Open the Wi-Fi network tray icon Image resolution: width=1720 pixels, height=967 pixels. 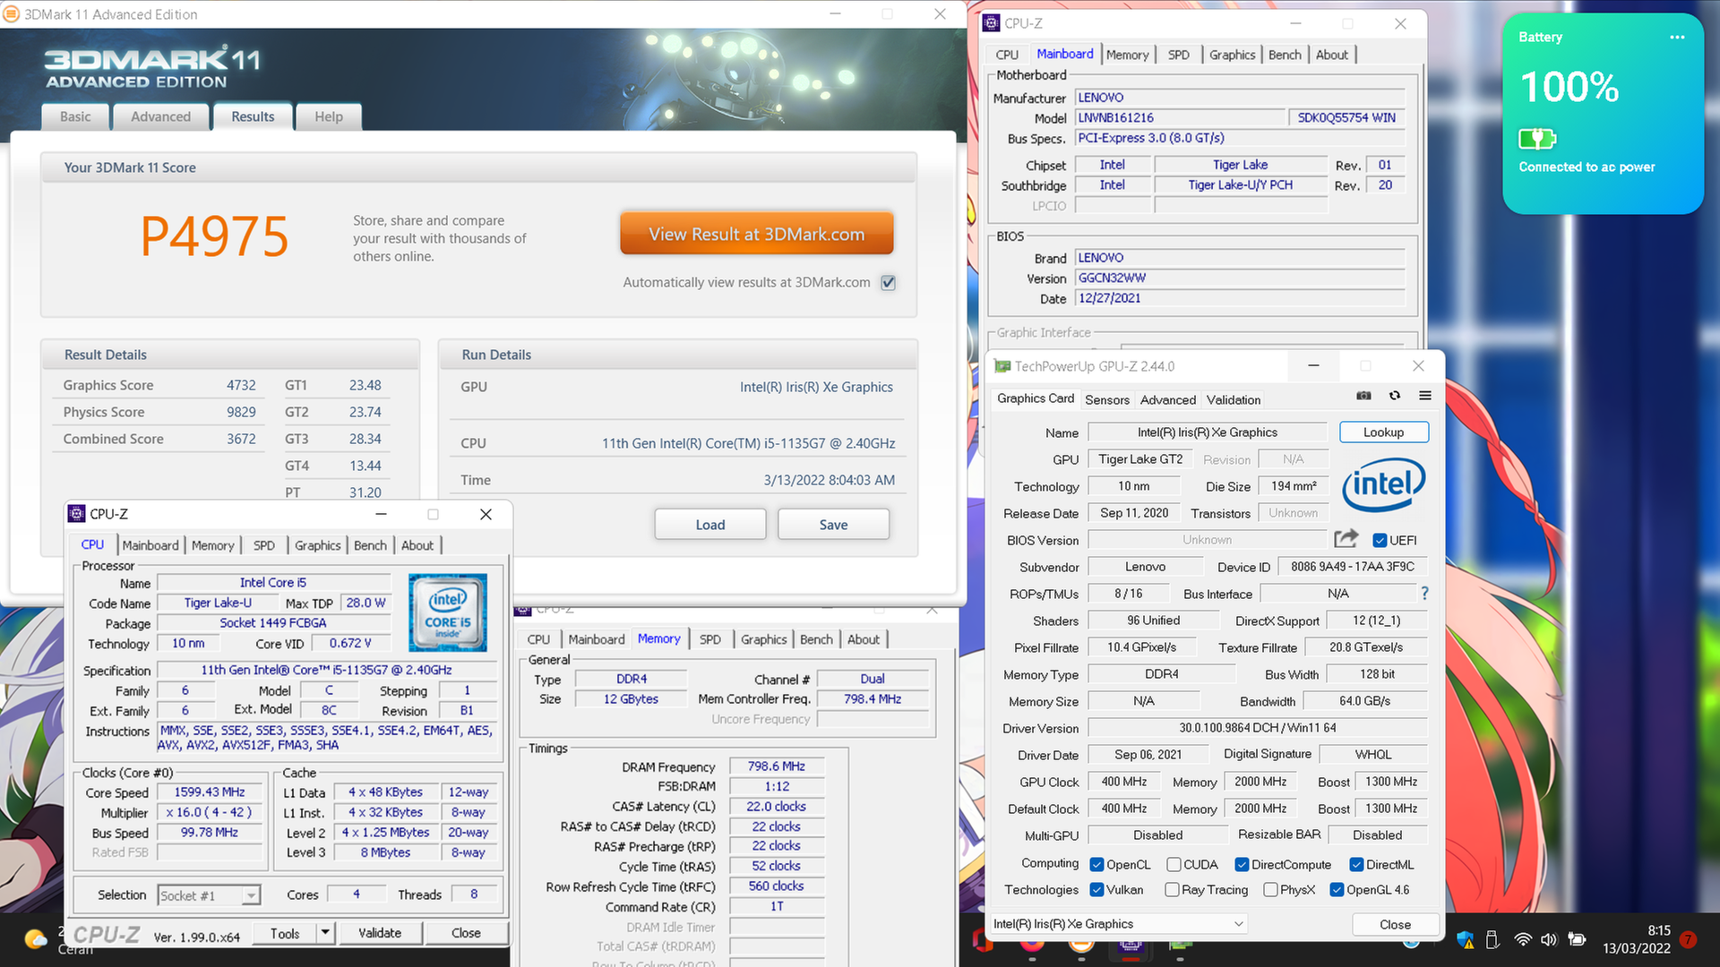pyautogui.click(x=1523, y=940)
